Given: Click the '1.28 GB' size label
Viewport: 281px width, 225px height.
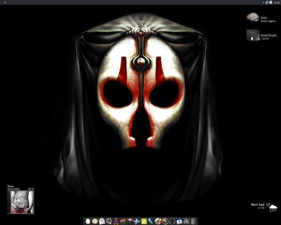Looking at the screenshot, I should [264, 38].
